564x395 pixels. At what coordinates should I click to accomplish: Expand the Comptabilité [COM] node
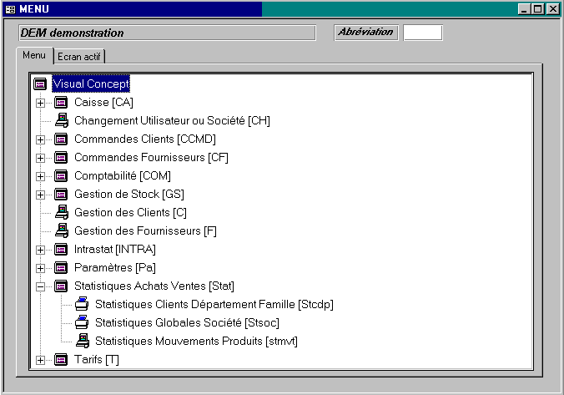coord(40,176)
